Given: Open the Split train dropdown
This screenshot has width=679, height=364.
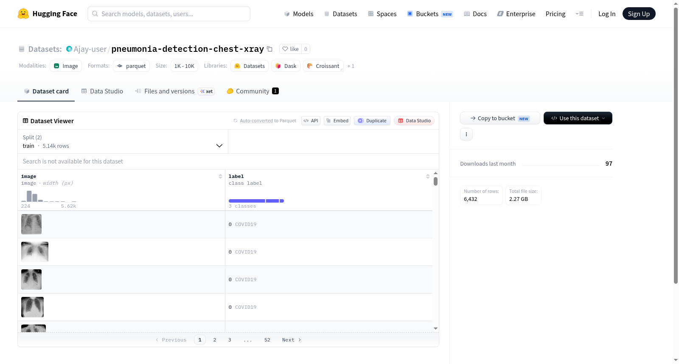Looking at the screenshot, I should coord(123,141).
